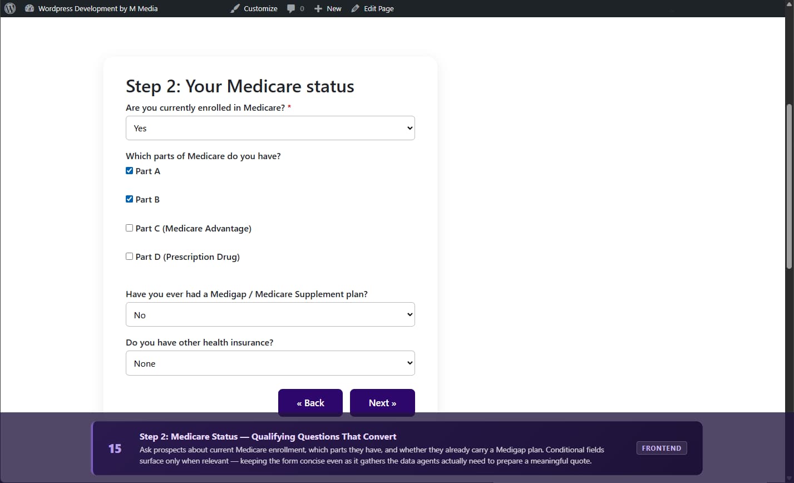The image size is (794, 483).
Task: Open the Medicare enrollment dropdown
Action: click(270, 128)
